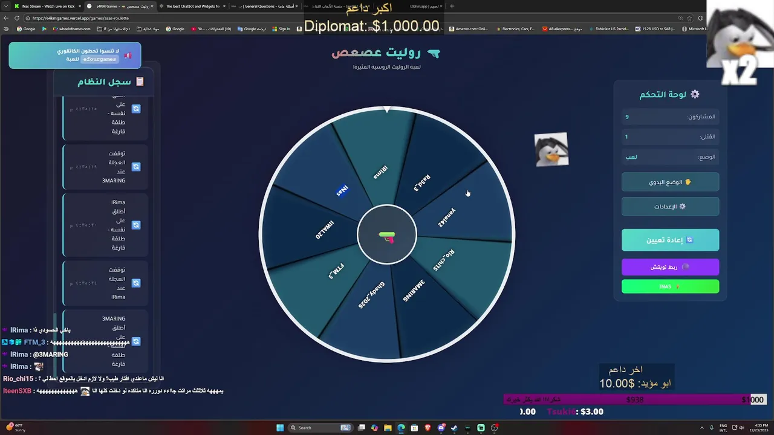Open Discord from the taskbar

click(x=441, y=428)
